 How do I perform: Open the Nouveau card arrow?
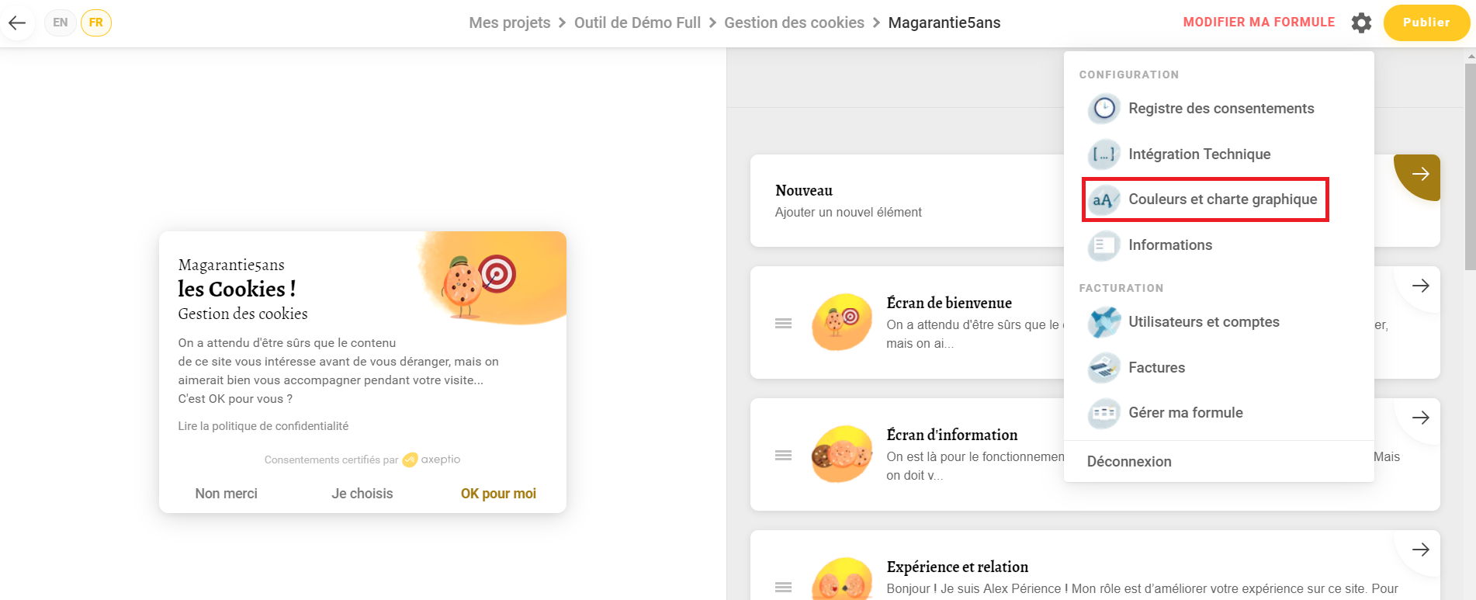tap(1420, 174)
